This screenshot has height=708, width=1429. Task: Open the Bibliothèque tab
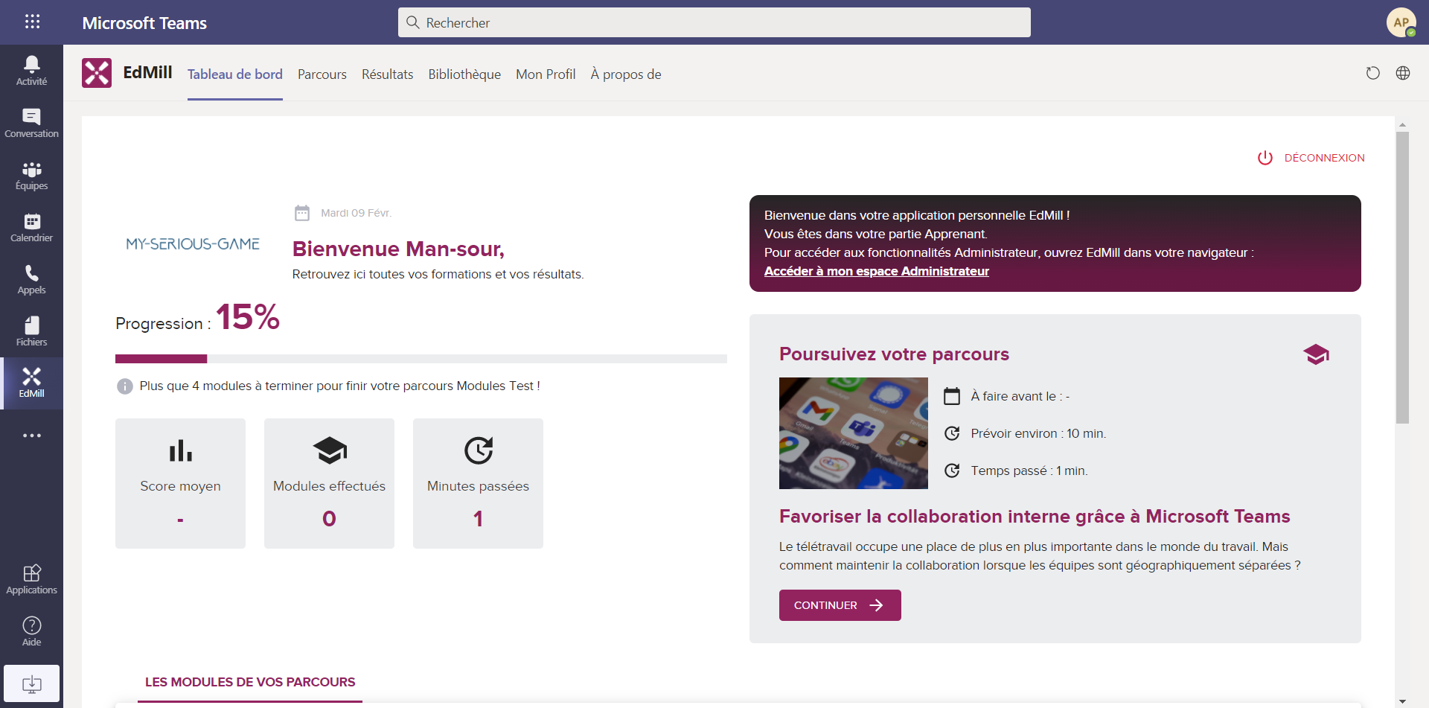click(x=464, y=74)
